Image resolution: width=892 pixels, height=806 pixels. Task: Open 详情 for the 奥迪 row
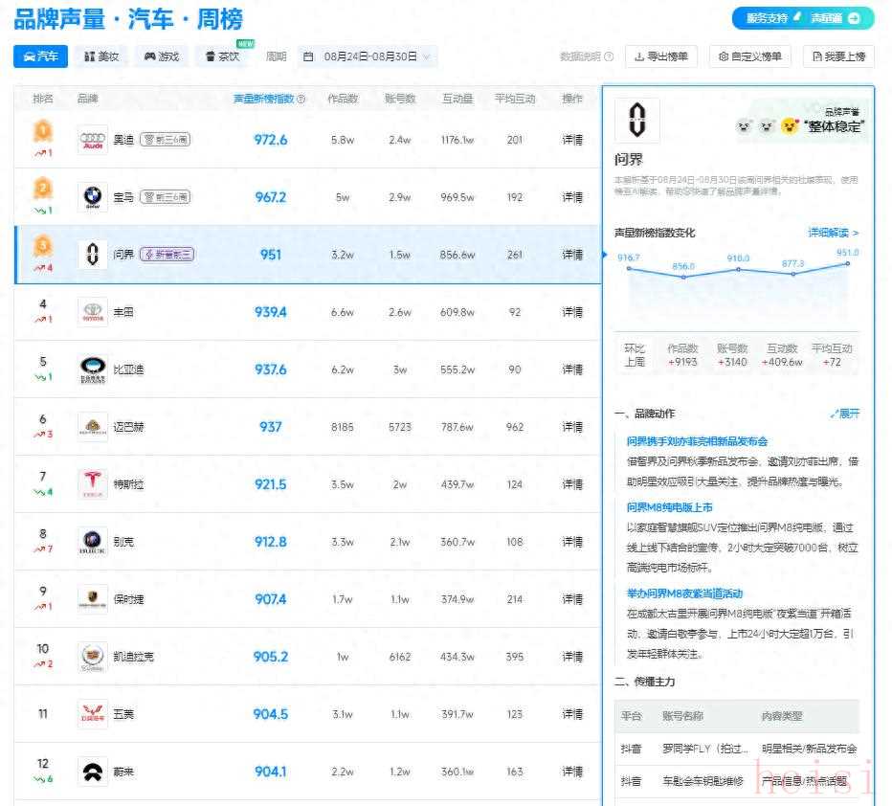(x=572, y=140)
